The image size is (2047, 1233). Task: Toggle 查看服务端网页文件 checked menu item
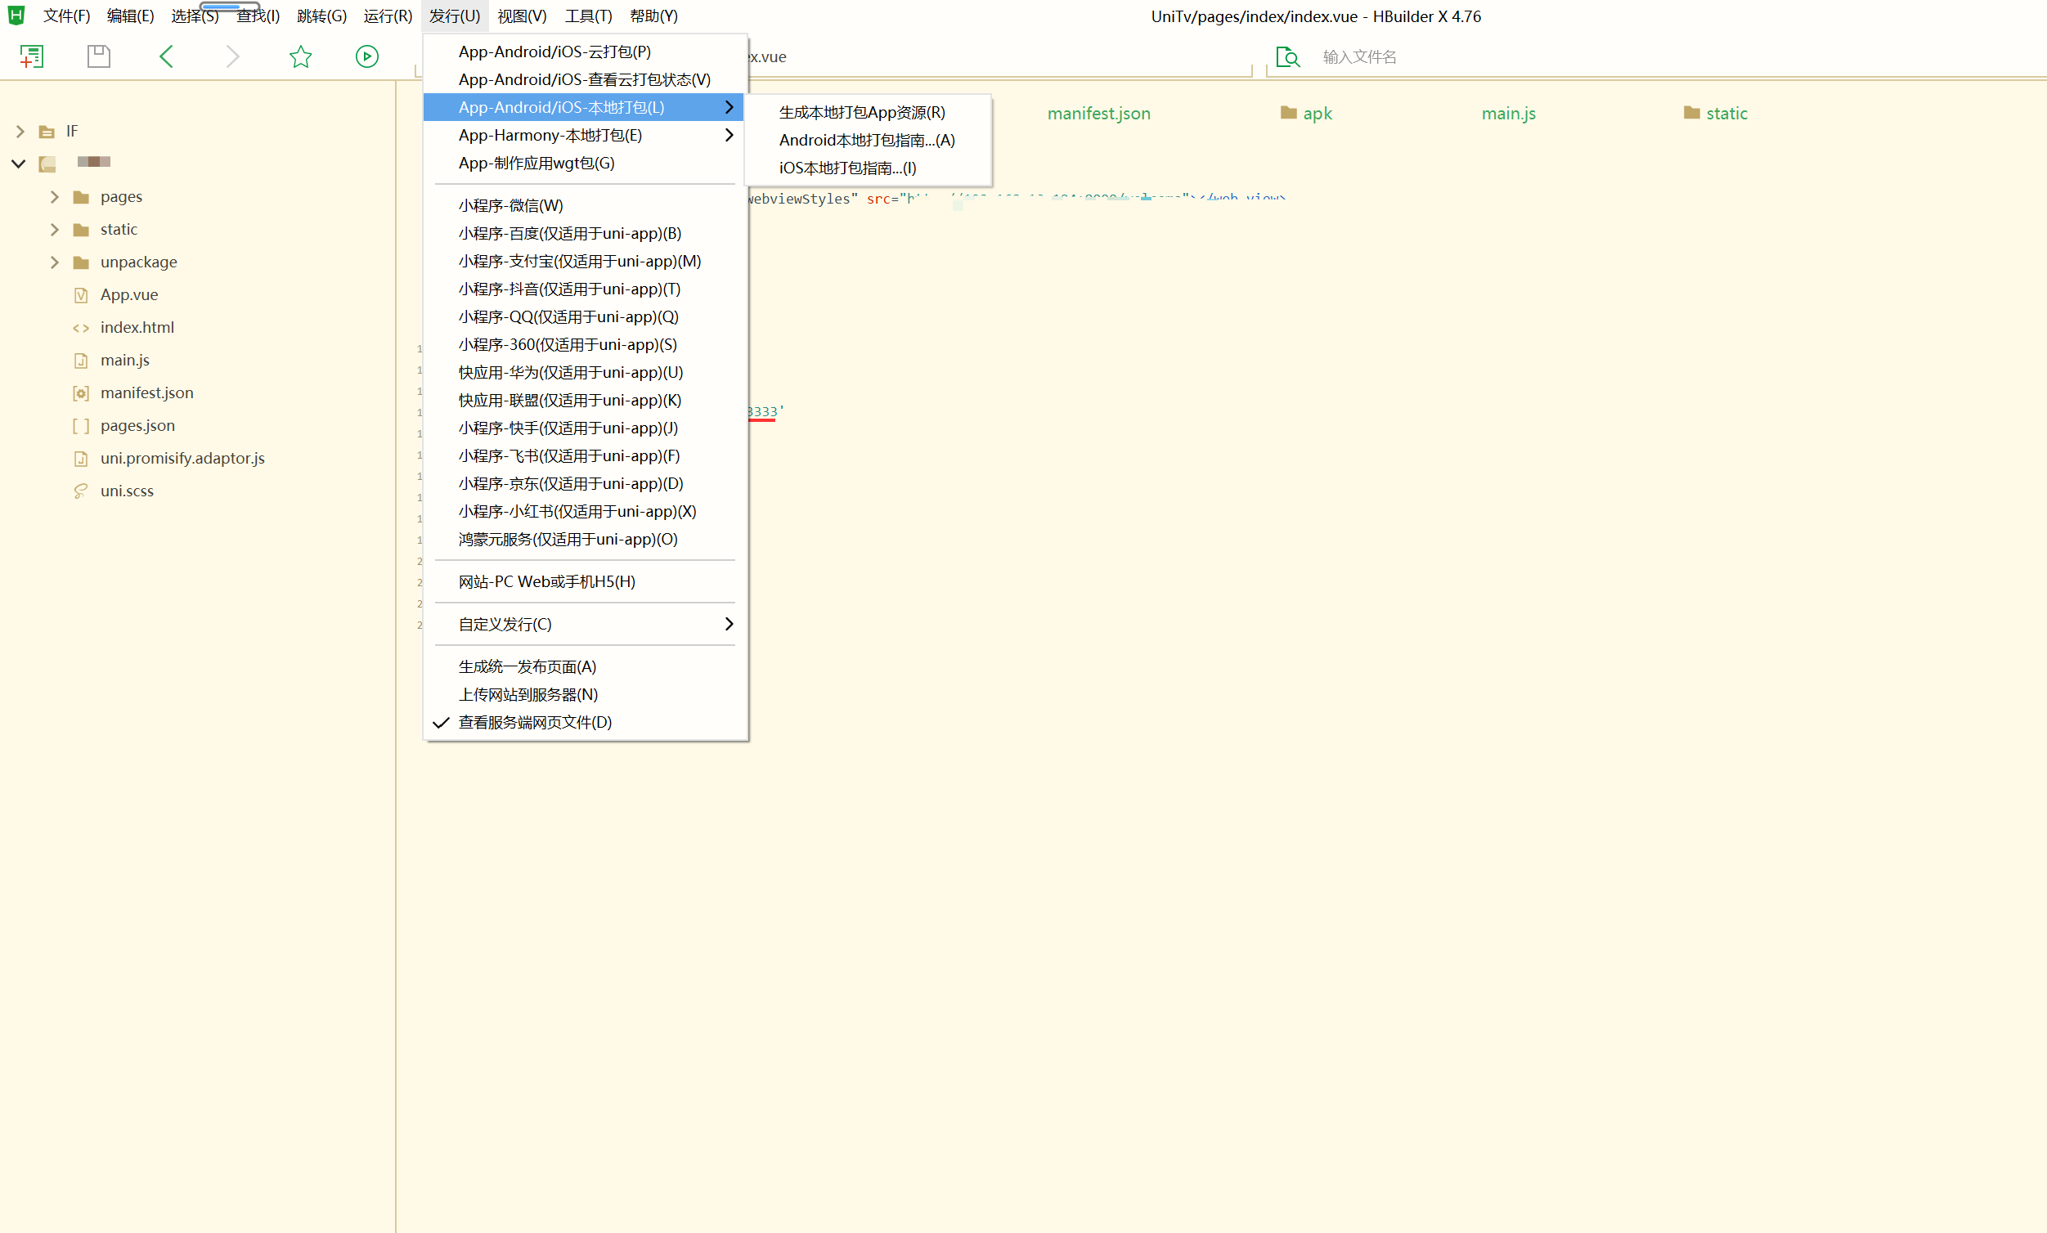click(x=534, y=722)
